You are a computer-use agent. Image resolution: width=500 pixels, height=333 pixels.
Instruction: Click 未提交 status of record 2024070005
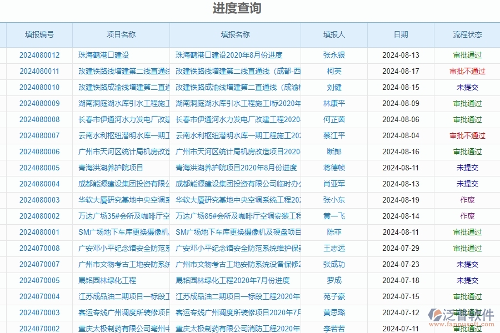click(x=468, y=280)
